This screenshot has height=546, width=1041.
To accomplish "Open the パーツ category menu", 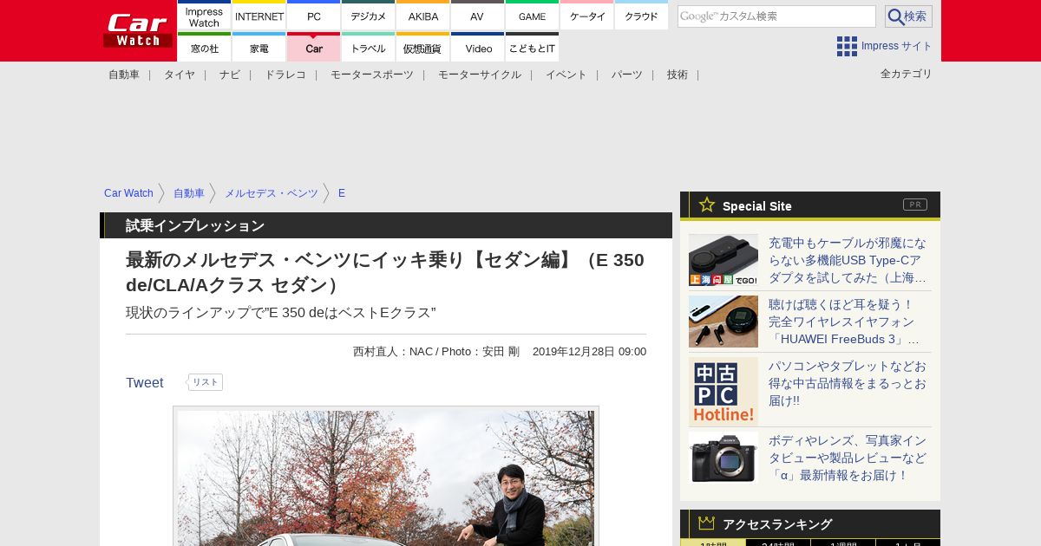I will 627,75.
